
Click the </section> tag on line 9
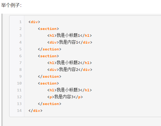coord(50,77)
